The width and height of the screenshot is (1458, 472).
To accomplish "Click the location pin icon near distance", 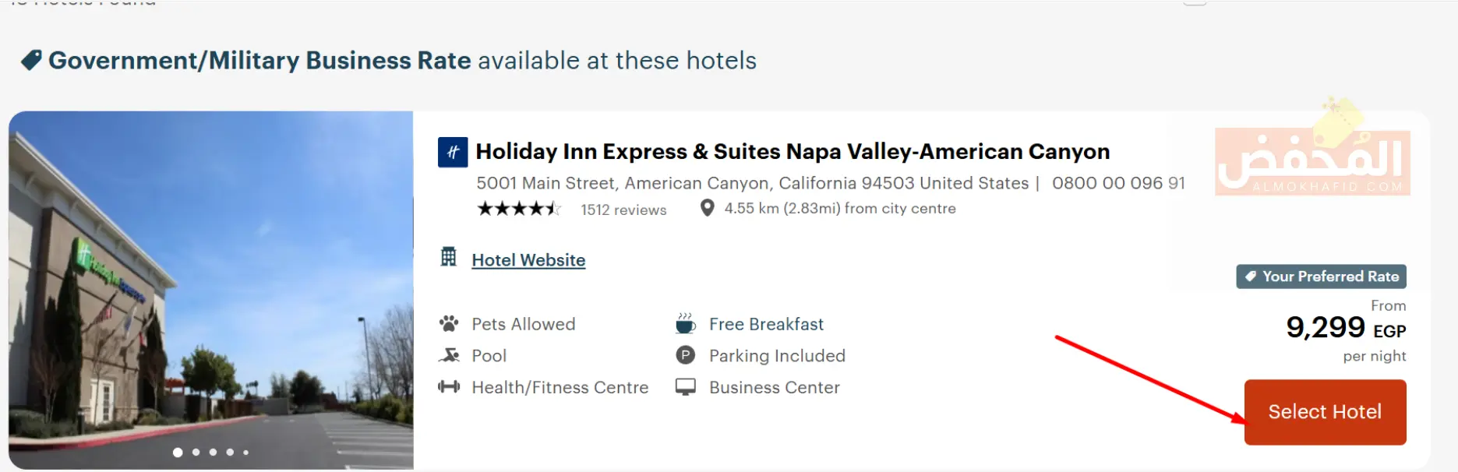I will pyautogui.click(x=707, y=208).
